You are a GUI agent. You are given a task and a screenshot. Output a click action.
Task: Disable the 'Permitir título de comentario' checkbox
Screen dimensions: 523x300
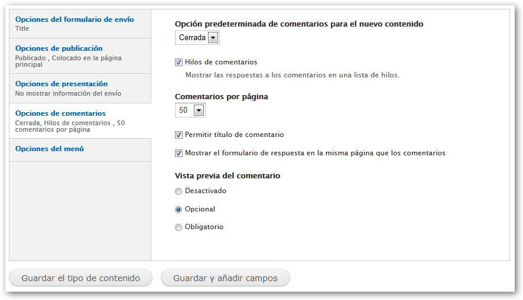[x=178, y=135]
